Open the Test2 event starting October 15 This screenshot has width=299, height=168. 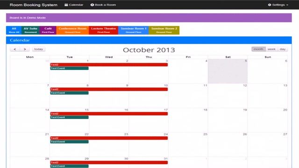click(109, 114)
